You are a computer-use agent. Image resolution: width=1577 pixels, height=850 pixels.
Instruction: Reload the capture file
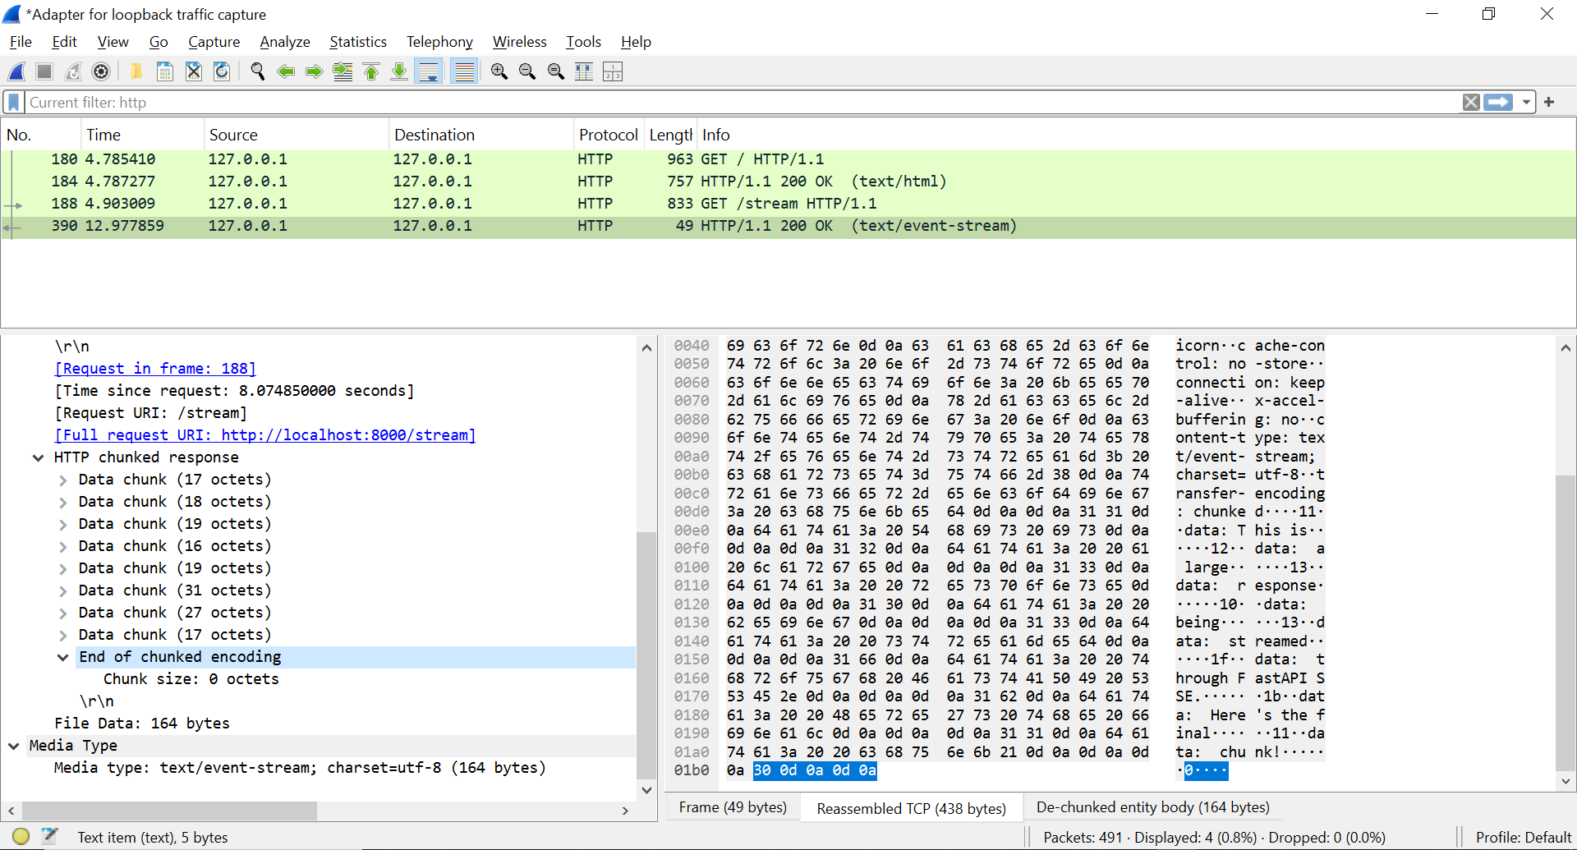pos(222,72)
